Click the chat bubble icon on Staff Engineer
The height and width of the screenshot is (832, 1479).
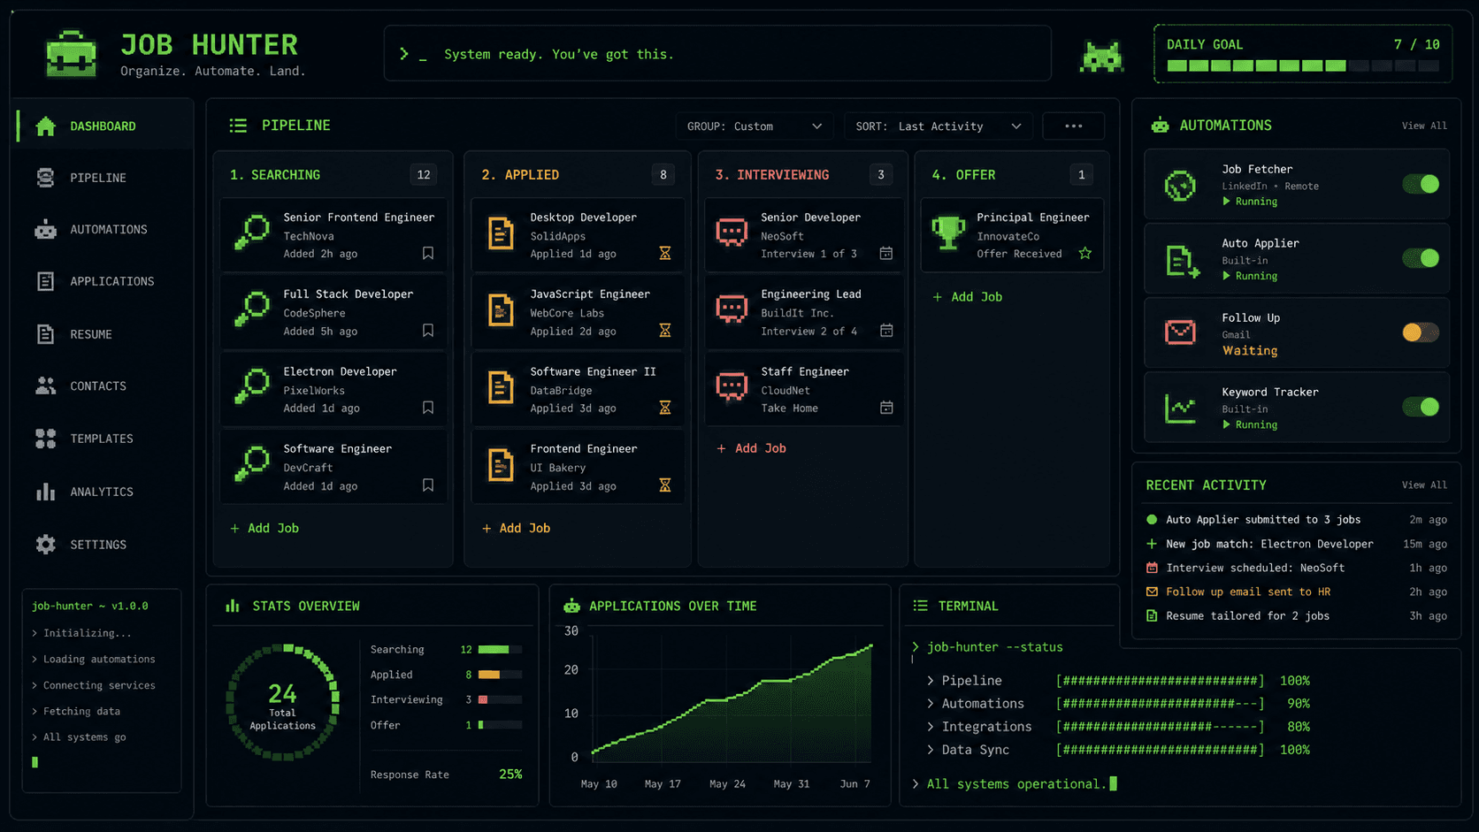[x=732, y=387]
